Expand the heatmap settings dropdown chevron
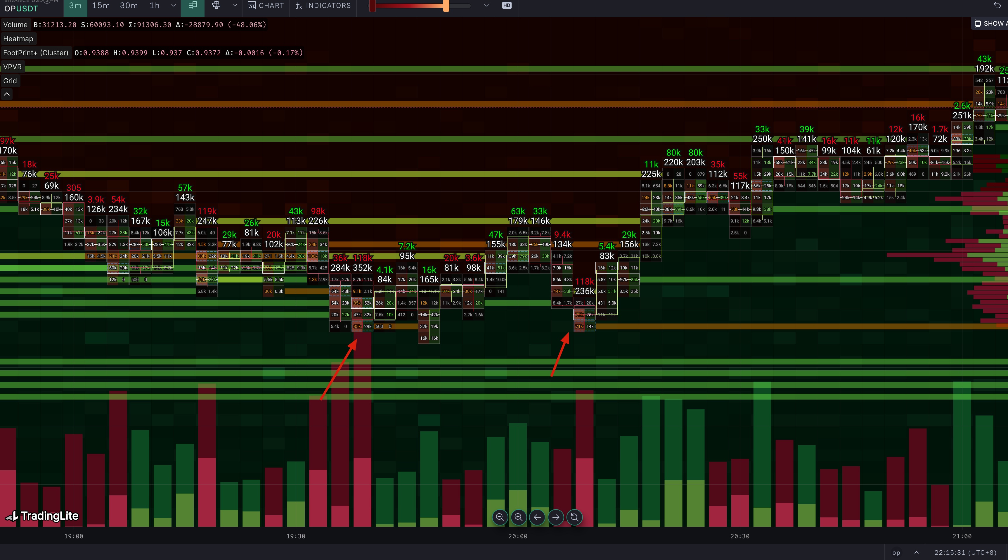 click(x=486, y=6)
